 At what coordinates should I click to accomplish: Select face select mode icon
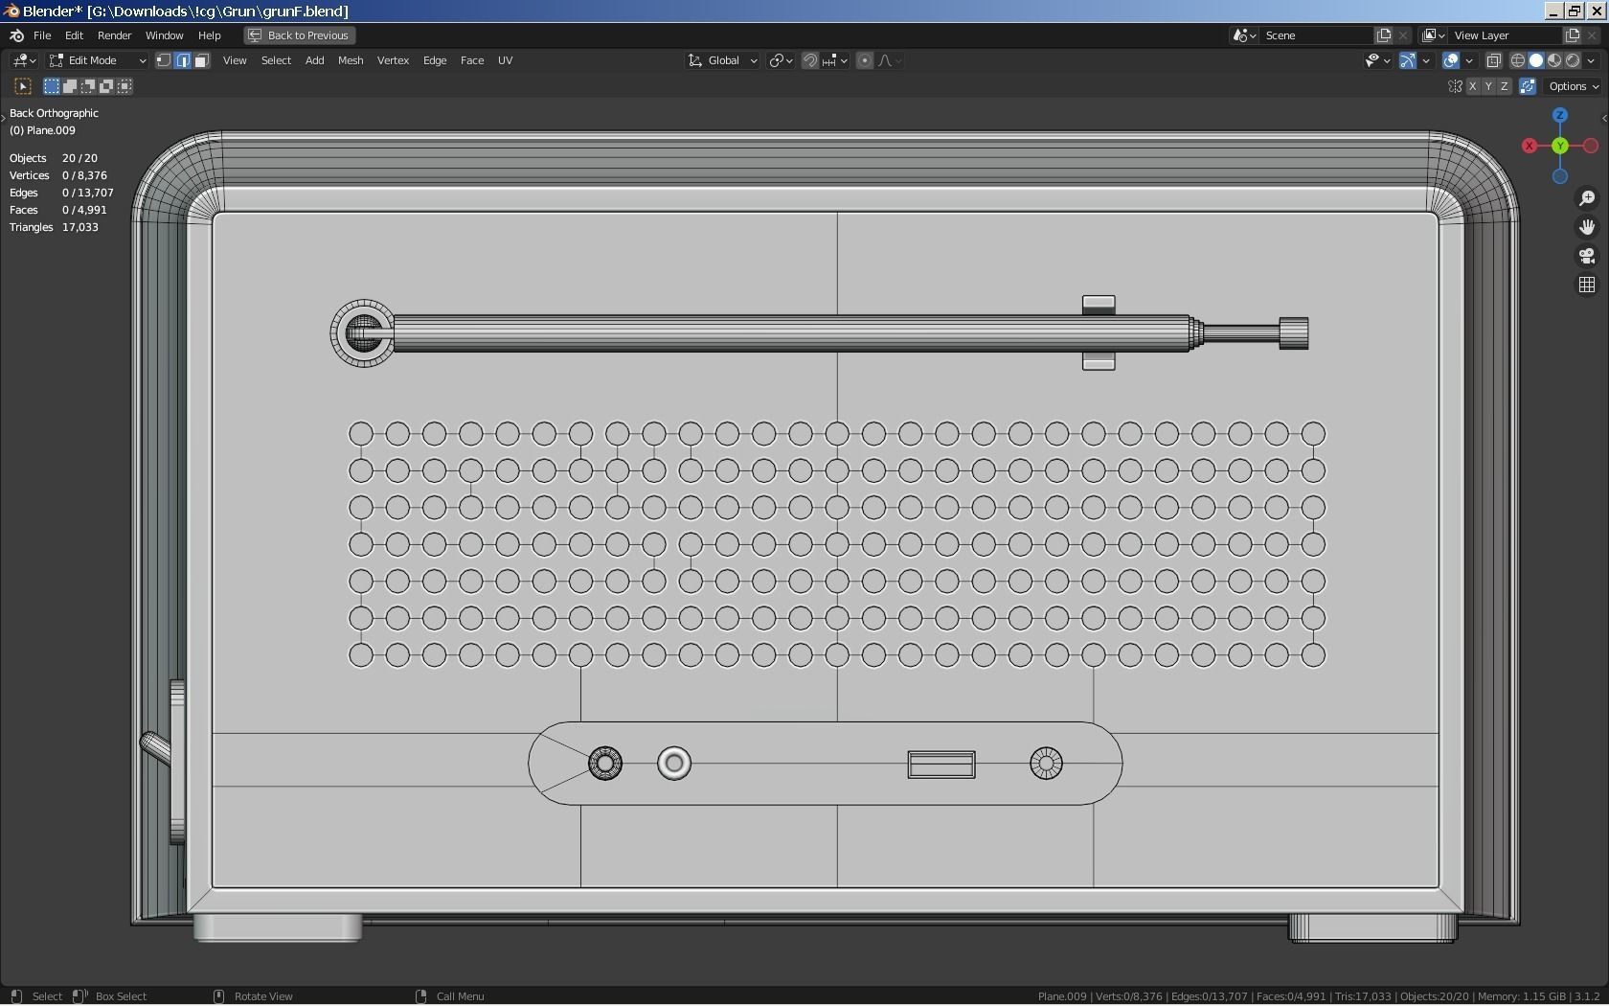click(201, 60)
